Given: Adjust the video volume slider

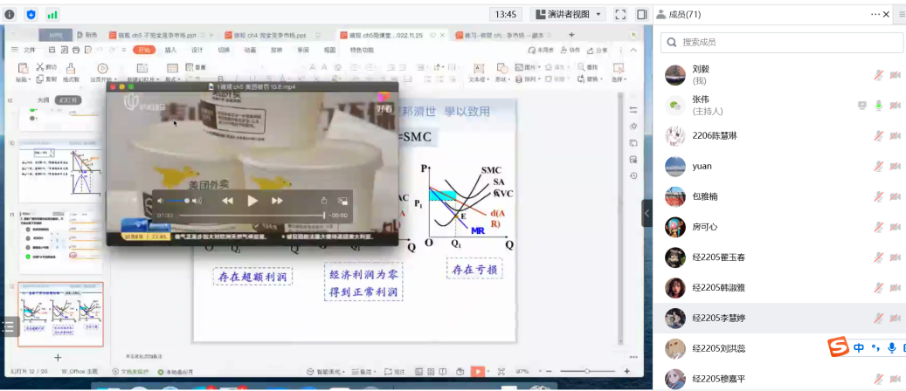Looking at the screenshot, I should tap(179, 201).
